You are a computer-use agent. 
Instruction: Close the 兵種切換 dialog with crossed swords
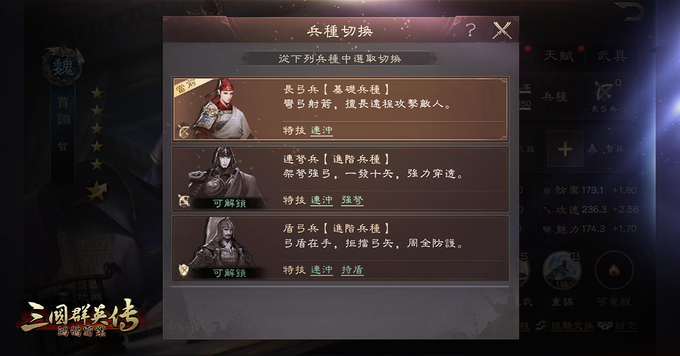tap(501, 30)
